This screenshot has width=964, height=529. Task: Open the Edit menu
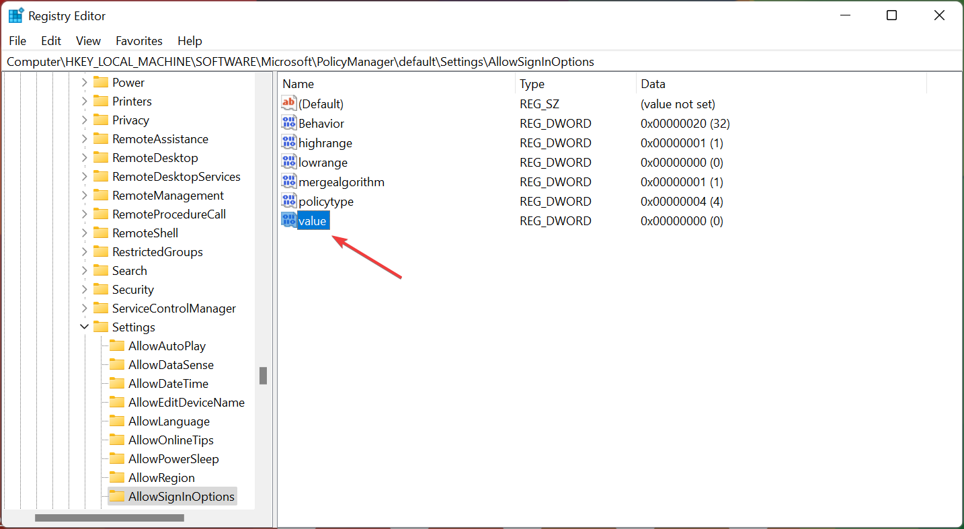(x=51, y=41)
